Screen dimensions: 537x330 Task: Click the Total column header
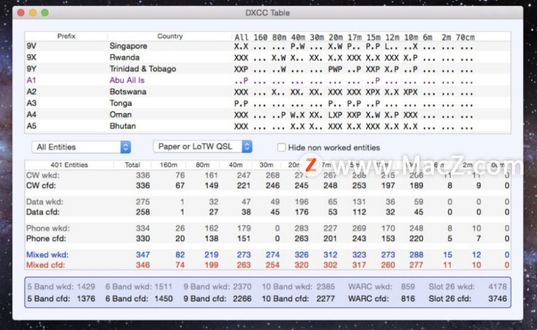132,165
